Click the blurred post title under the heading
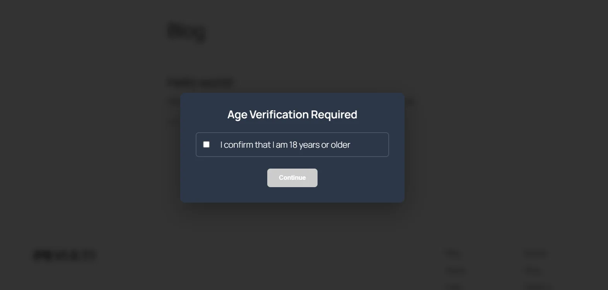The width and height of the screenshot is (608, 290). [x=200, y=82]
